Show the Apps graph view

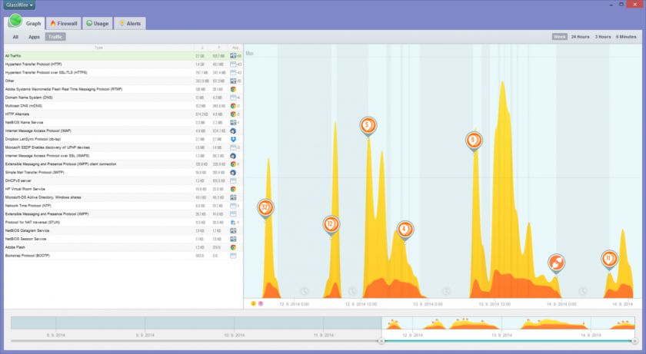[34, 37]
